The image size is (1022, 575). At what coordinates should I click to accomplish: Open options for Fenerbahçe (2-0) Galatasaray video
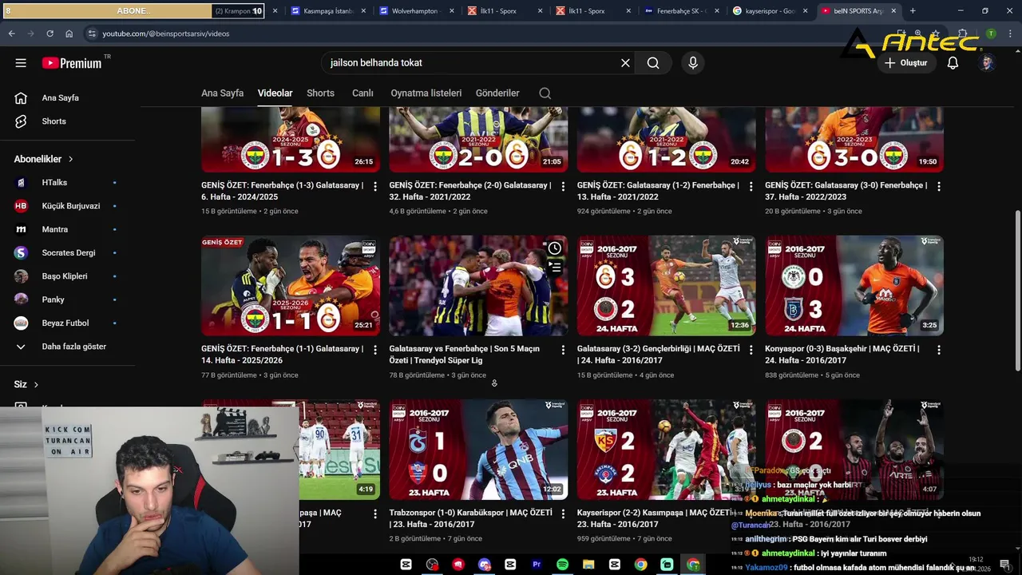tap(563, 186)
